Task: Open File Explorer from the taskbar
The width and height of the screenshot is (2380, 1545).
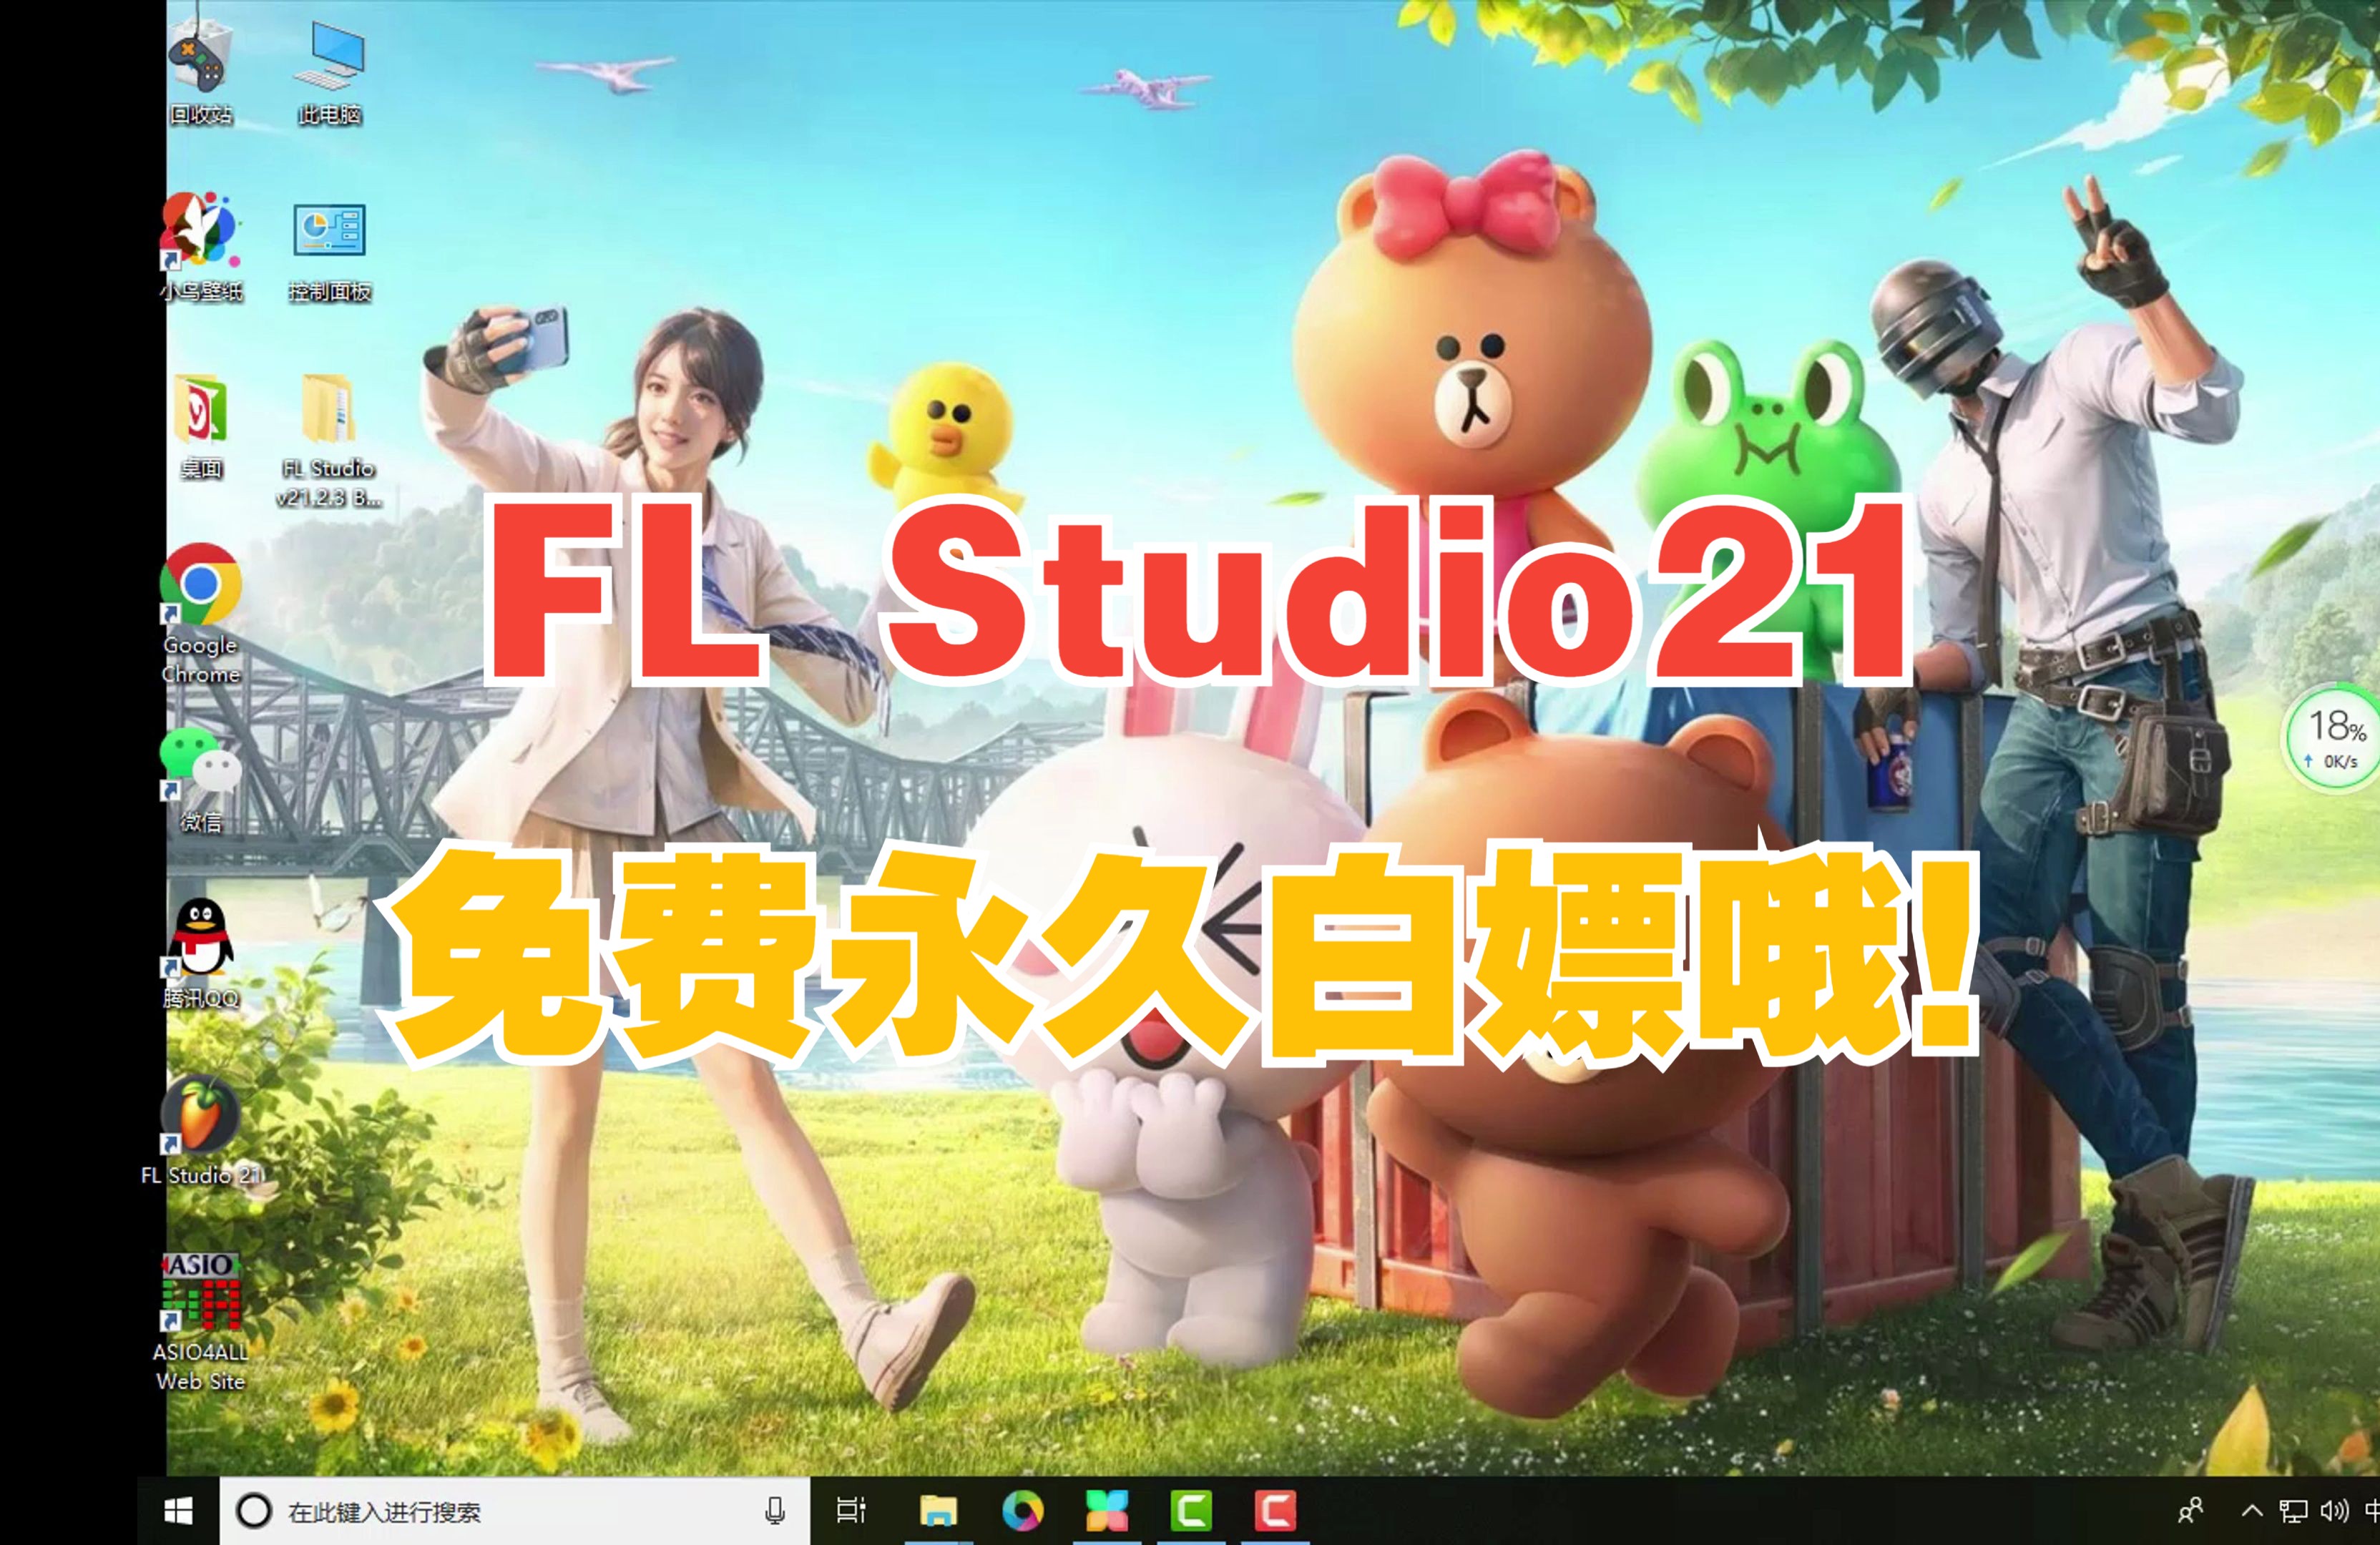Action: [x=938, y=1511]
